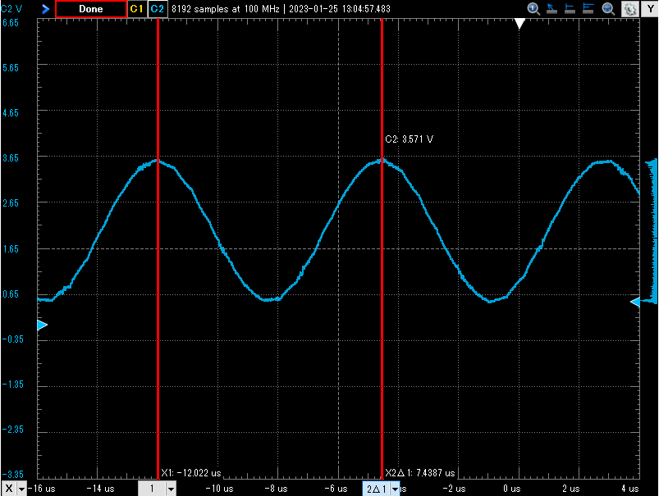The image size is (659, 496).
Task: Click the blue trigger level arrow on right
Action: click(635, 302)
